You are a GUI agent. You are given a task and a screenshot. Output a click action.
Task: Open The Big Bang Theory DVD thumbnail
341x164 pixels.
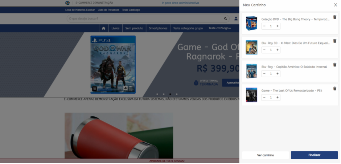pyautogui.click(x=251, y=23)
